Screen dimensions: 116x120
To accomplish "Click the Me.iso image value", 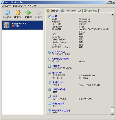I will point(82,61).
